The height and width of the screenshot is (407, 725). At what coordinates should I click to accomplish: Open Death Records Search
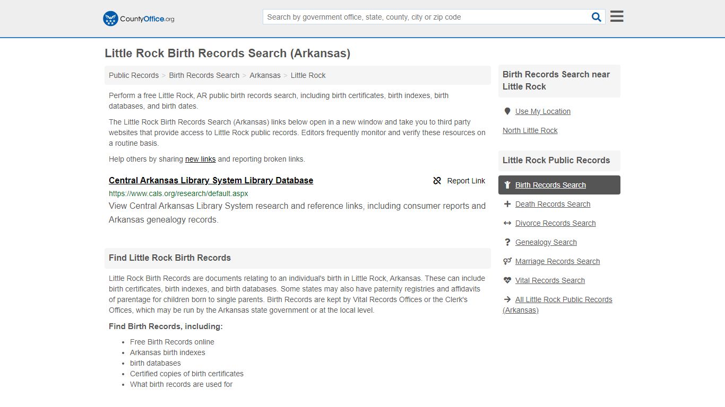click(x=553, y=204)
